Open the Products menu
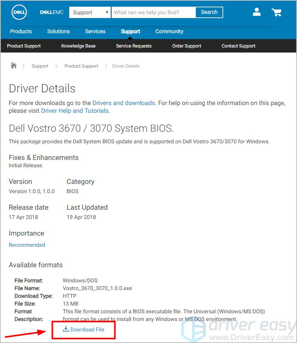297x343 pixels. (x=21, y=31)
